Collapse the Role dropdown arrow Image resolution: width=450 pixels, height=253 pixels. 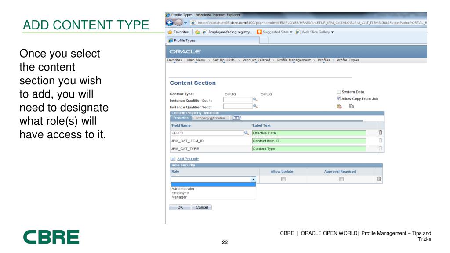(254, 179)
